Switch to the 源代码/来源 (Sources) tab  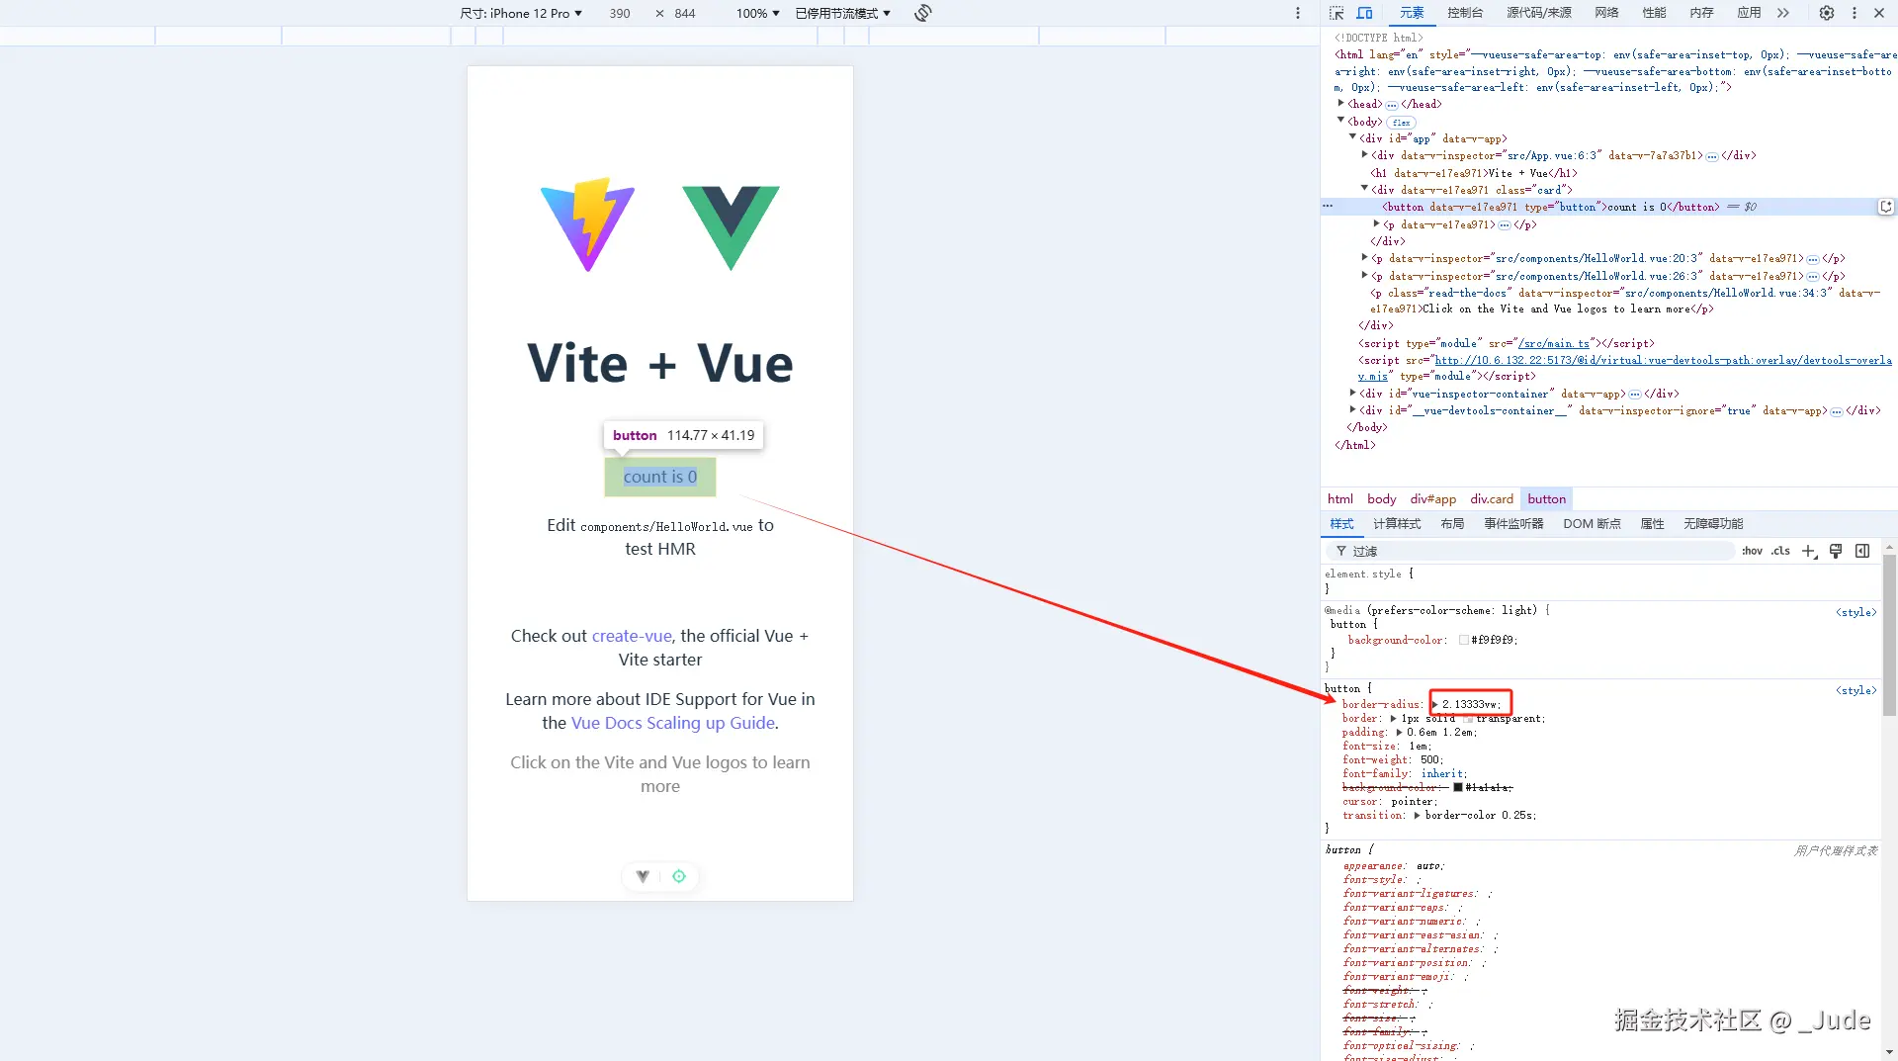[x=1539, y=13]
